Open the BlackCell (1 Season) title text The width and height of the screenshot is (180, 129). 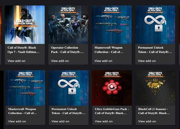click(154, 111)
